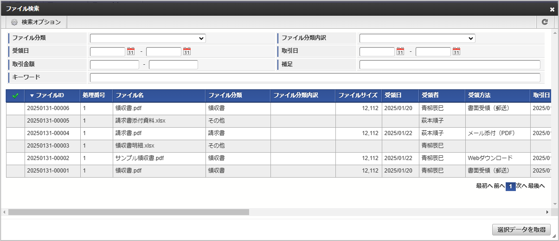Close the ファイル検索 dialog
559x241 pixels.
point(552,9)
